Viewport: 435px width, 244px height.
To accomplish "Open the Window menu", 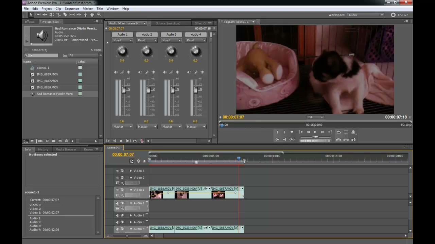I will 112,8.
